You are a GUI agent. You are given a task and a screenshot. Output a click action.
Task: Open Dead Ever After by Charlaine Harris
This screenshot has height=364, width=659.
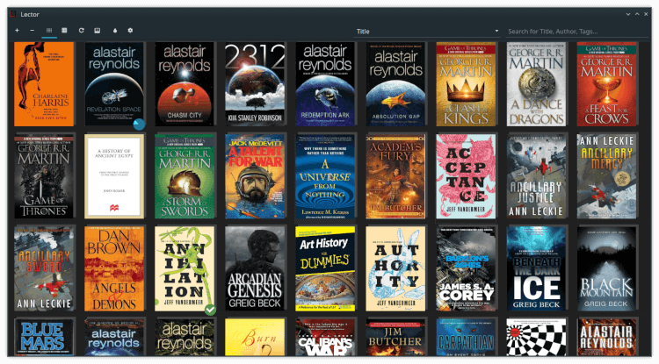point(44,84)
